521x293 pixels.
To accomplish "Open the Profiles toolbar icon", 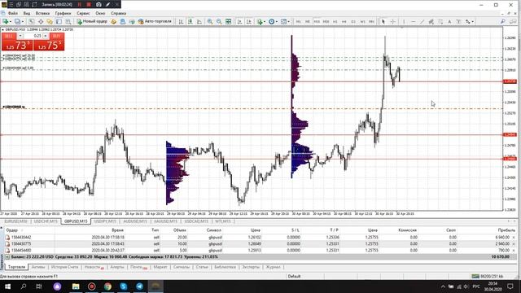I will [x=17, y=21].
